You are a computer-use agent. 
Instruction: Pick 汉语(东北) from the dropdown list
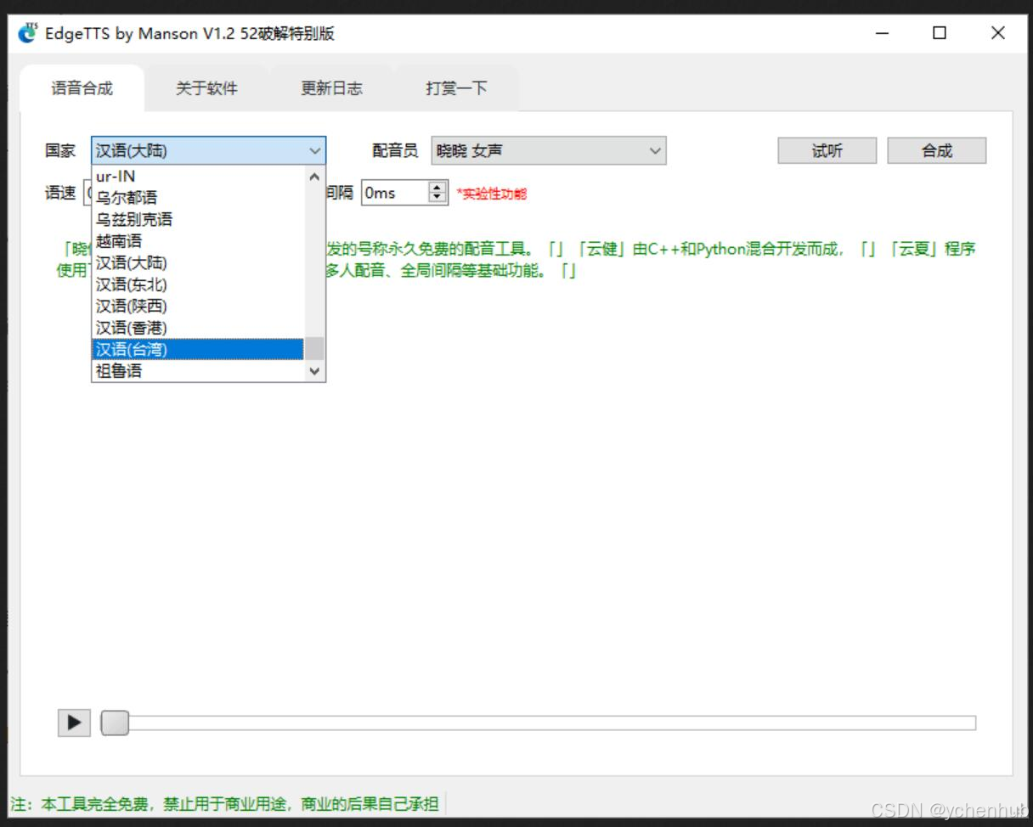pyautogui.click(x=197, y=284)
